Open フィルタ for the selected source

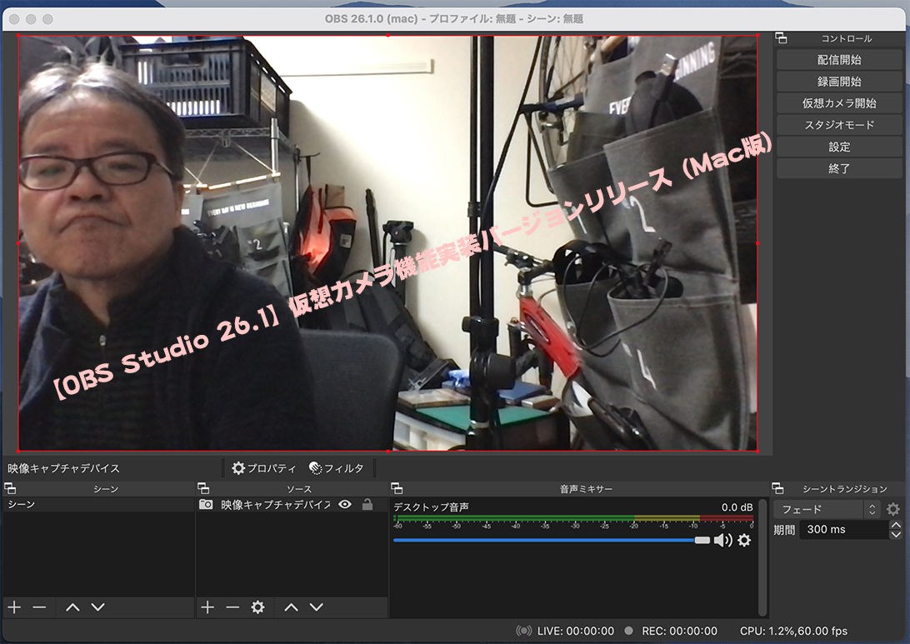click(x=336, y=468)
